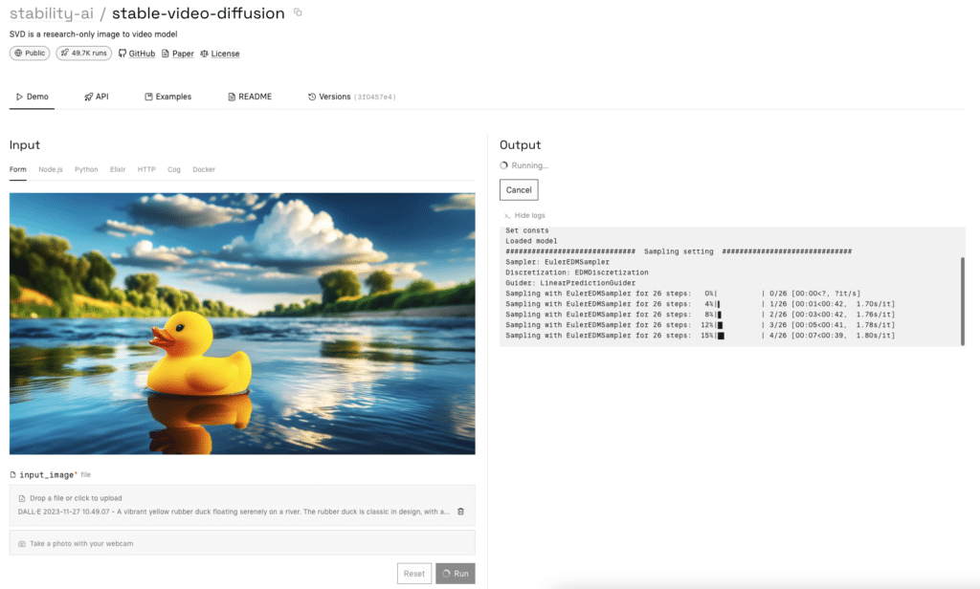Viewport: 980px width, 589px height.
Task: Select the Elixir input tab
Action: click(118, 170)
